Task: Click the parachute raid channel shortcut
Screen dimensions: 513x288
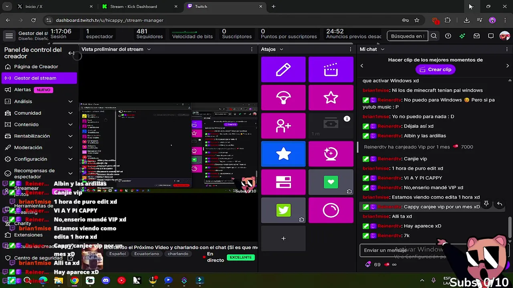Action: pos(283,98)
